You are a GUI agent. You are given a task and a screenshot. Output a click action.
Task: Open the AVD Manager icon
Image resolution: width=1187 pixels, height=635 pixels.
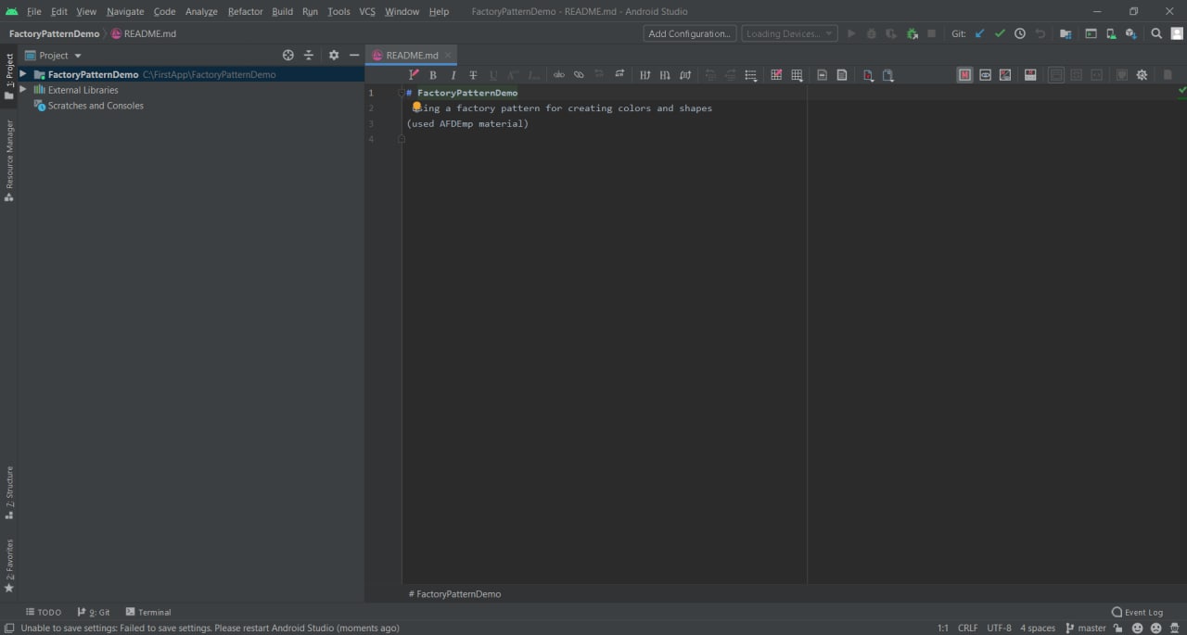1111,33
